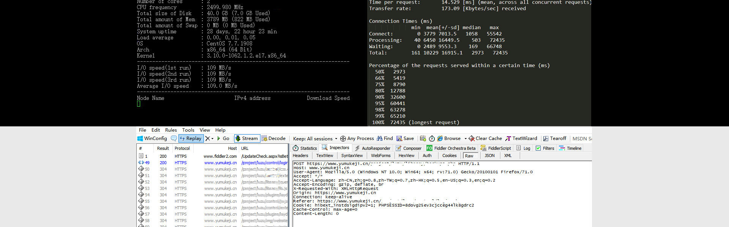Screen dimensions: 729x227
Task: Open the View menu
Action: coord(205,130)
